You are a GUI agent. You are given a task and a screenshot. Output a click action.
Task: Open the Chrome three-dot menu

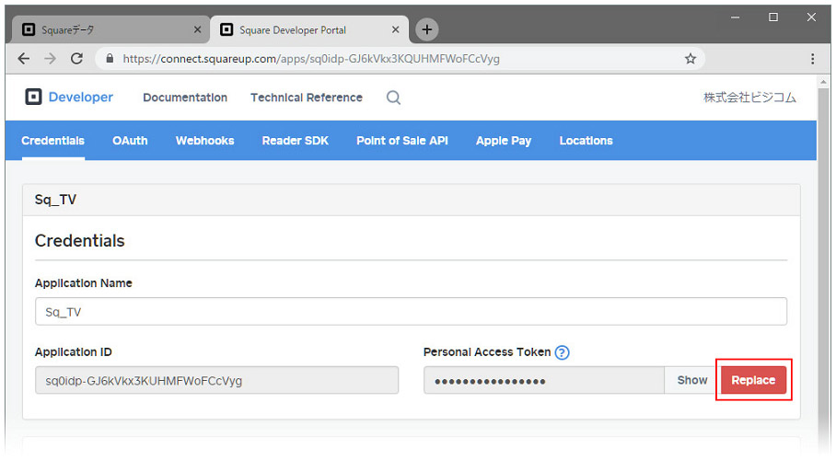pos(812,58)
